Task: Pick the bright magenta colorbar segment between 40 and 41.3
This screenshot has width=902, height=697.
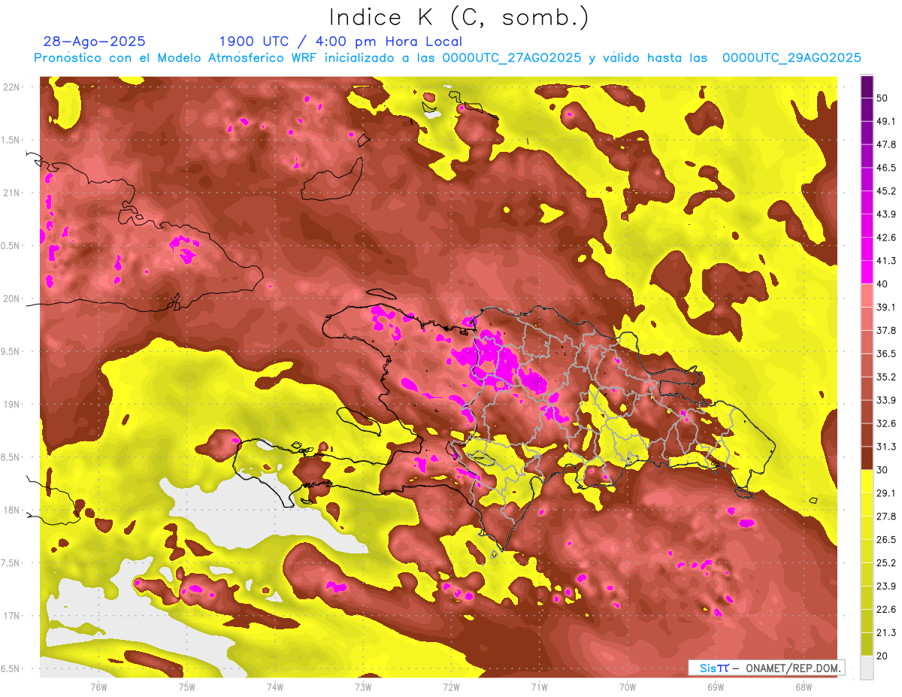Action: pos(867,272)
